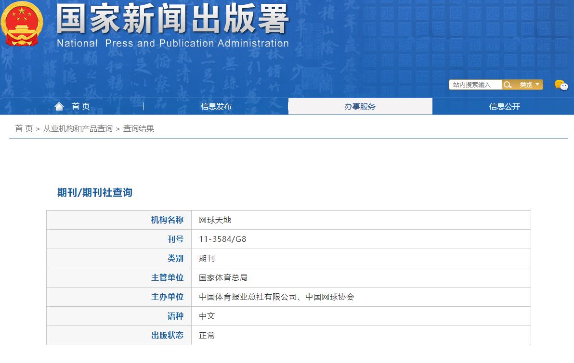Image resolution: width=574 pixels, height=363 pixels.
Task: Expand the category selector arrow
Action: [537, 85]
